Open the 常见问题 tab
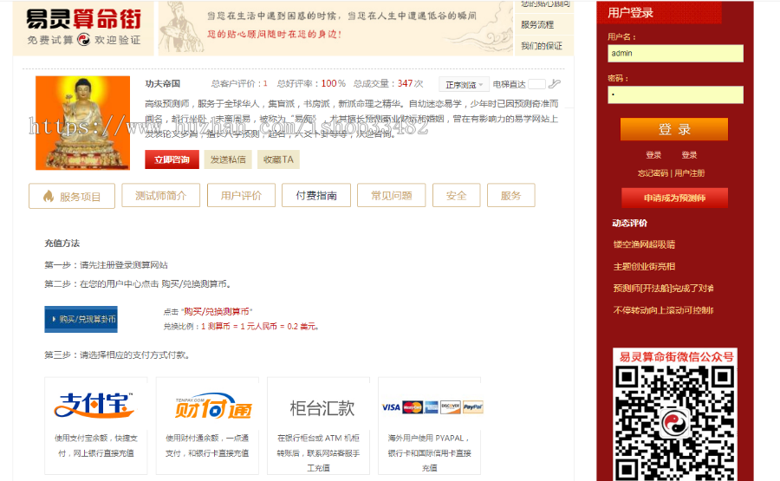Image resolution: width=780 pixels, height=481 pixels. click(392, 196)
